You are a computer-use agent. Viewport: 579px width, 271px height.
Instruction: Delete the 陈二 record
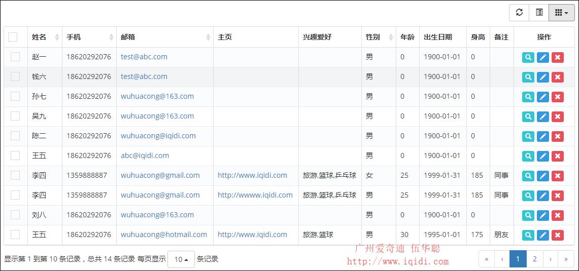click(558, 136)
